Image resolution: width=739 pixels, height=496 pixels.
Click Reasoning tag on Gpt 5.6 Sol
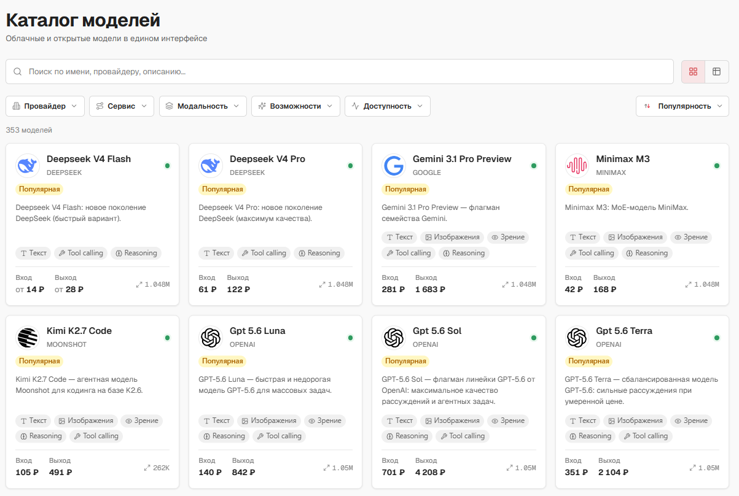tap(407, 436)
